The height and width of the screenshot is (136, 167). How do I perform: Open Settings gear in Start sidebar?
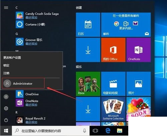click(x=6, y=108)
